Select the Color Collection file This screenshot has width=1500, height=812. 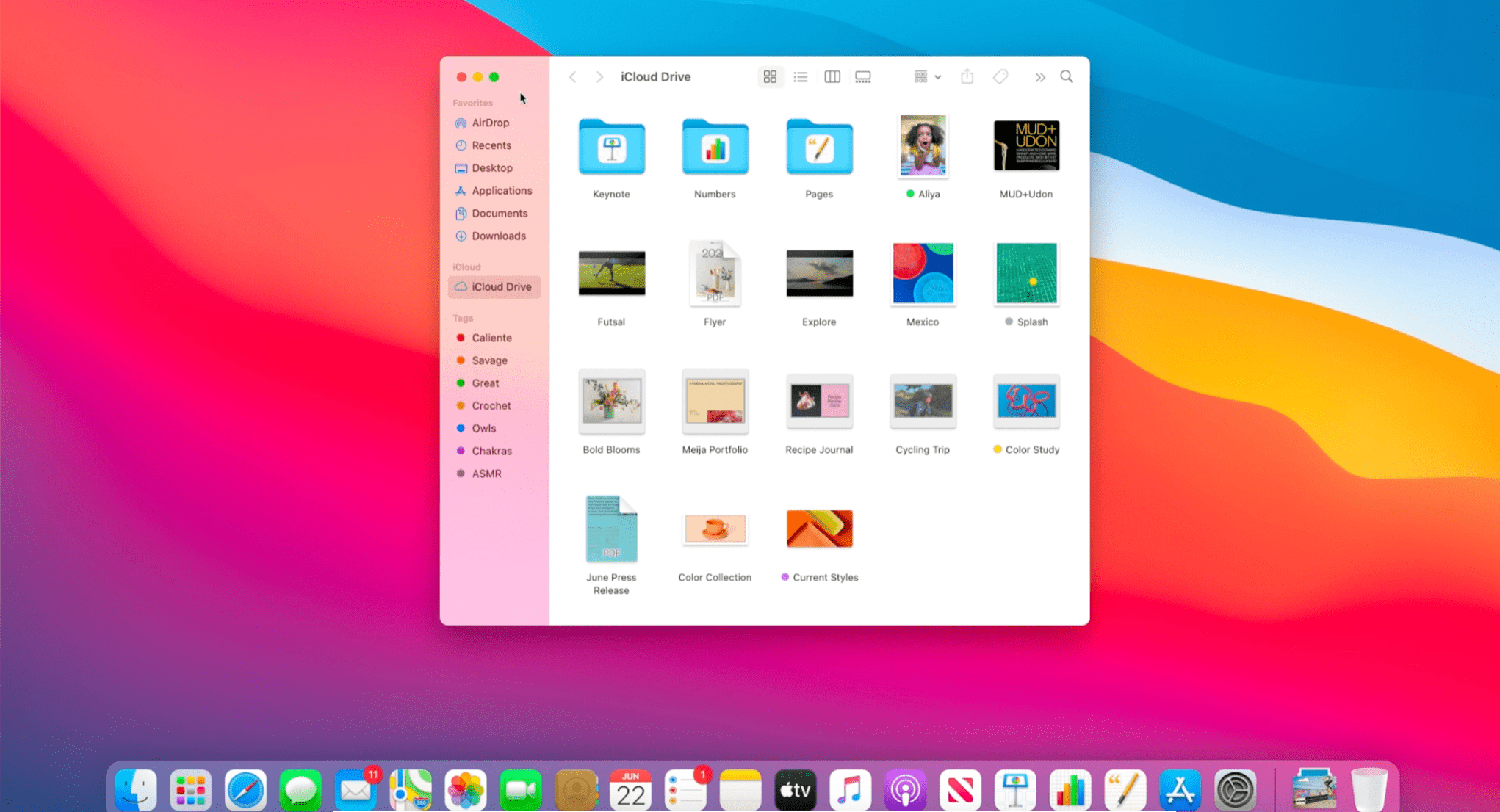tap(715, 529)
